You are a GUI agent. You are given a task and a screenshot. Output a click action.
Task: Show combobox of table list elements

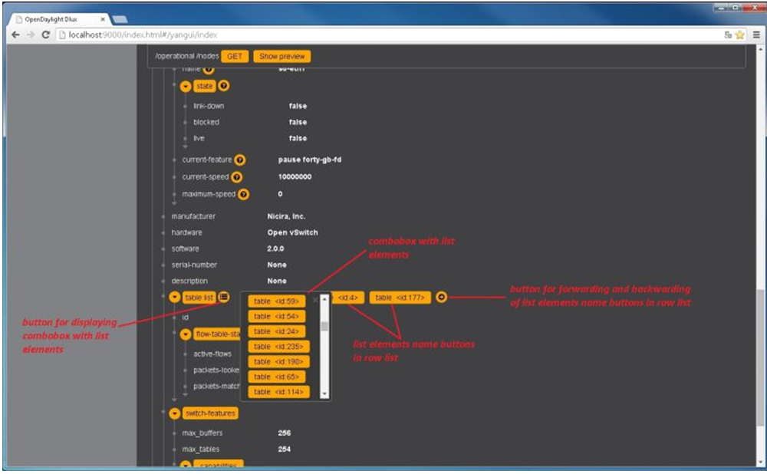pyautogui.click(x=223, y=297)
